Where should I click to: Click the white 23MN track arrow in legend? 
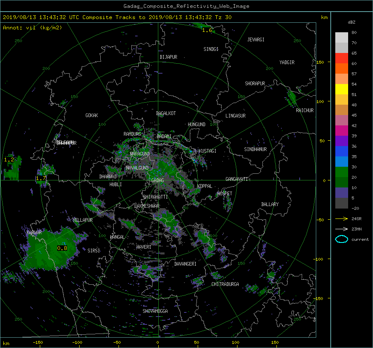[x=342, y=229]
